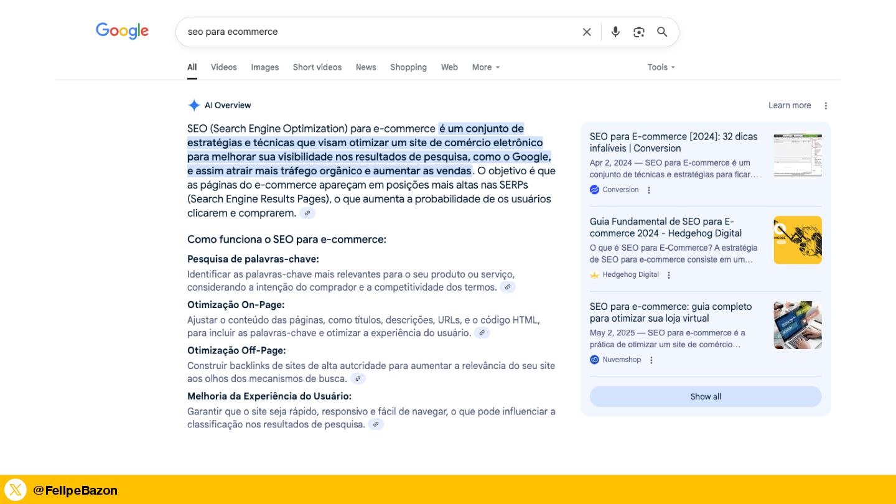The image size is (896, 504).
Task: Start voice search with the microphone icon
Action: coord(615,32)
